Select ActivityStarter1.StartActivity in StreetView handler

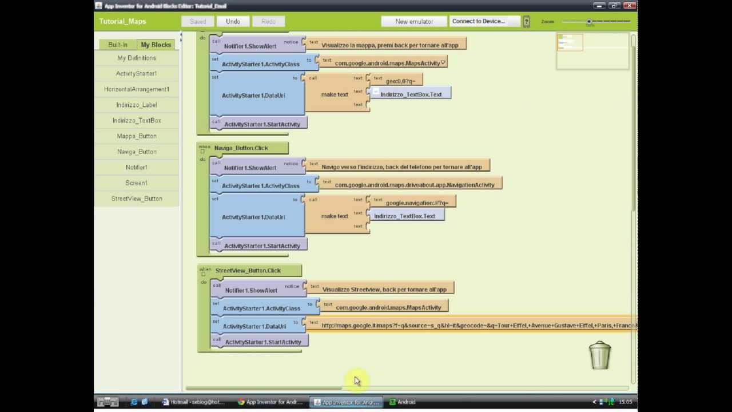pos(259,342)
